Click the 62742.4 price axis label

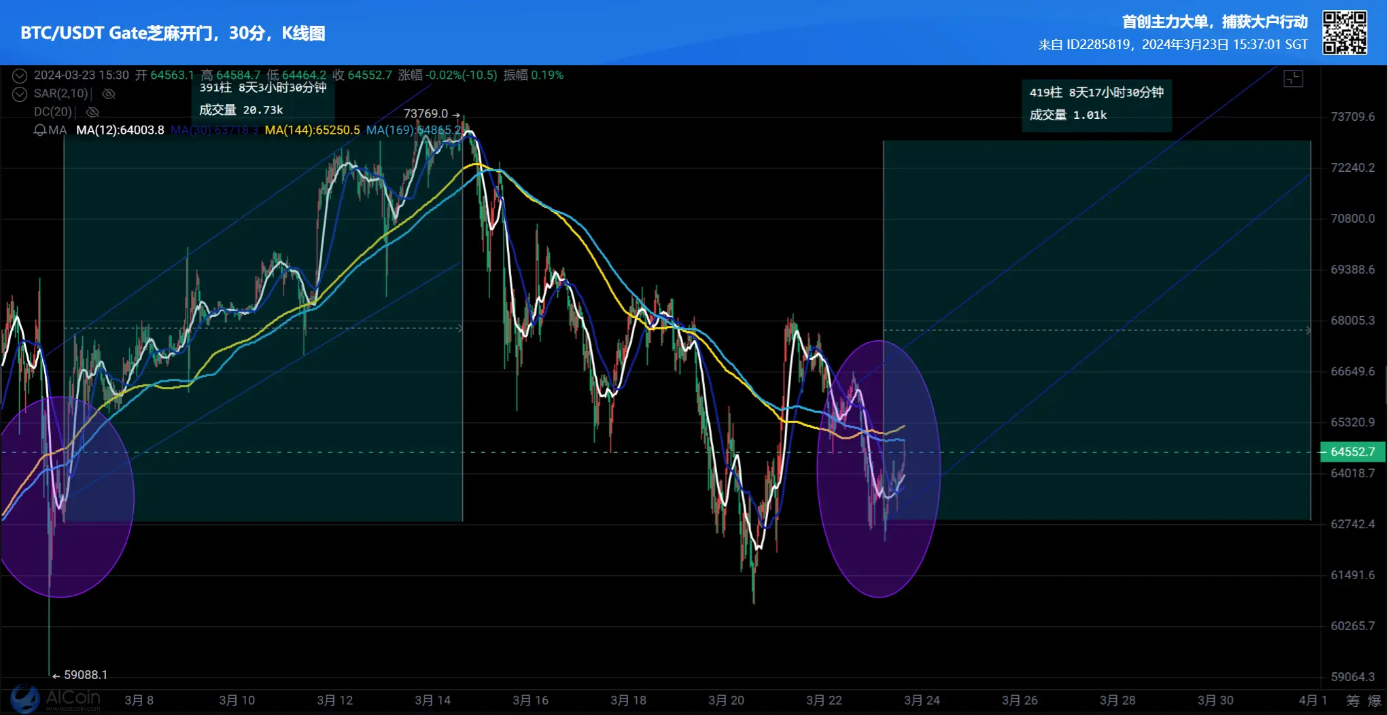(1353, 524)
